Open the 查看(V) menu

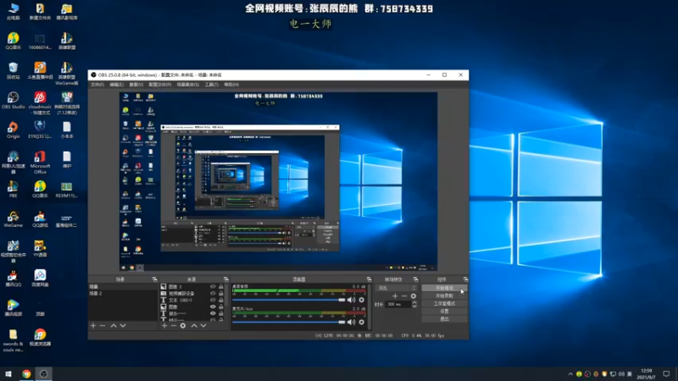click(136, 85)
